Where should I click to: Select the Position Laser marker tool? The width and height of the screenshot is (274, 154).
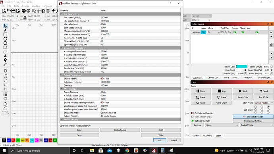[6, 60]
